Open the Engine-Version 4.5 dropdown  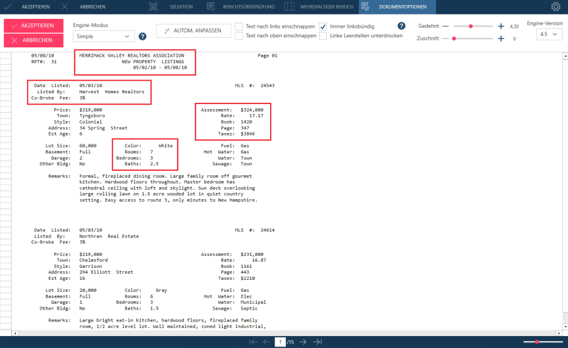[x=548, y=34]
